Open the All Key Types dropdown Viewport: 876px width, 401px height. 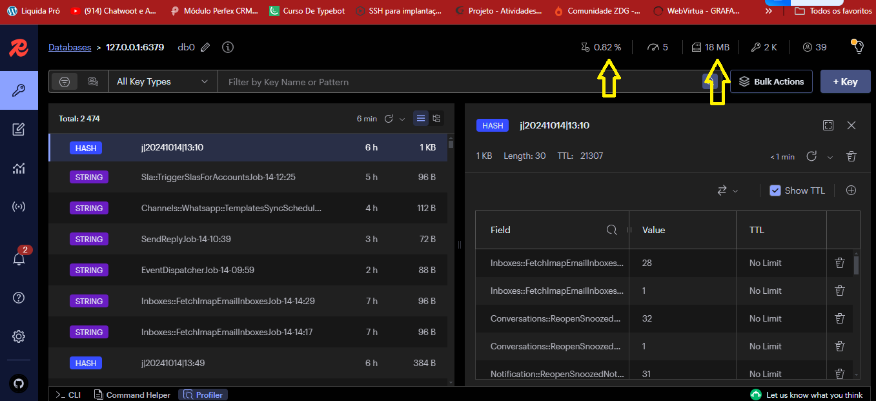pos(162,82)
